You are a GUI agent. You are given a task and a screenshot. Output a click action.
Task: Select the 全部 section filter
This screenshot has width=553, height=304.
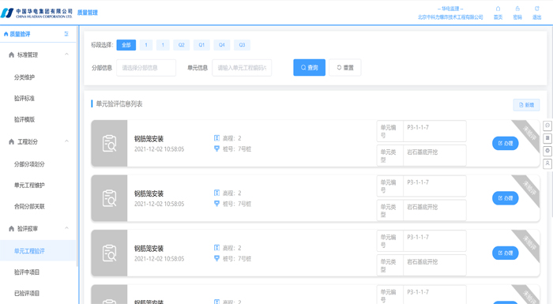126,45
